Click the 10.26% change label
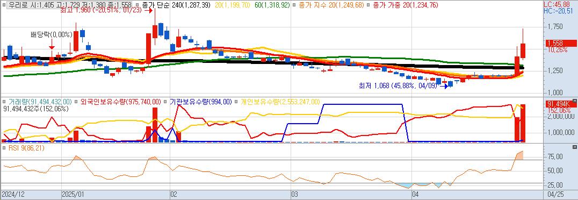Viewport: 578px width, 200px height. tap(558, 50)
